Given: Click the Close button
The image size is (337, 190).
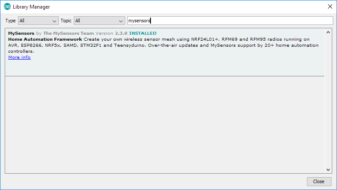Looking at the screenshot, I should [x=319, y=181].
